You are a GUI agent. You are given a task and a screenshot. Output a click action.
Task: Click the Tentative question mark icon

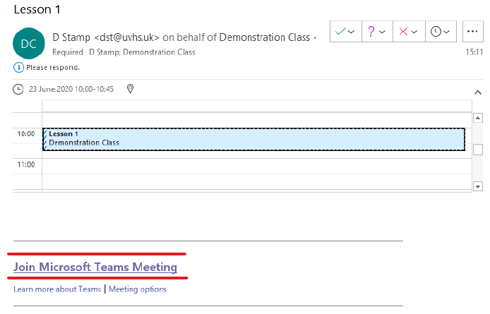click(x=372, y=32)
